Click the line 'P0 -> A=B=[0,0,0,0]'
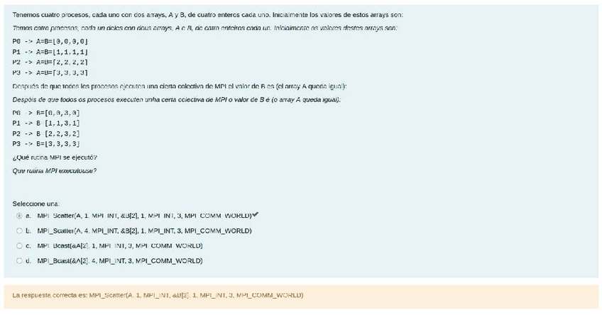602x315 pixels. [x=50, y=41]
